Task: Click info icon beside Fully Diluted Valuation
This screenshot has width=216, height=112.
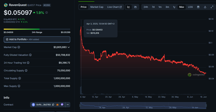Action: (30, 55)
